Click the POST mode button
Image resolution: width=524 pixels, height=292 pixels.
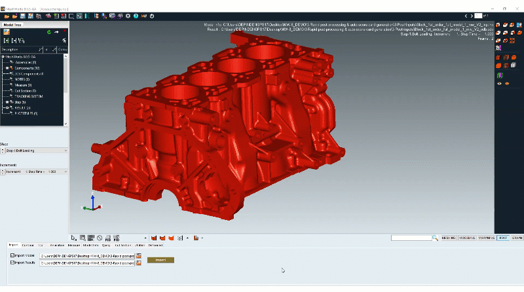[x=502, y=237]
